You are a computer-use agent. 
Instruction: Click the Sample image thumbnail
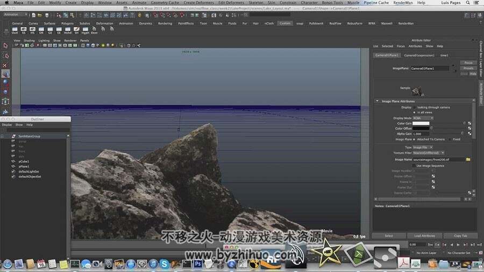pos(417,91)
